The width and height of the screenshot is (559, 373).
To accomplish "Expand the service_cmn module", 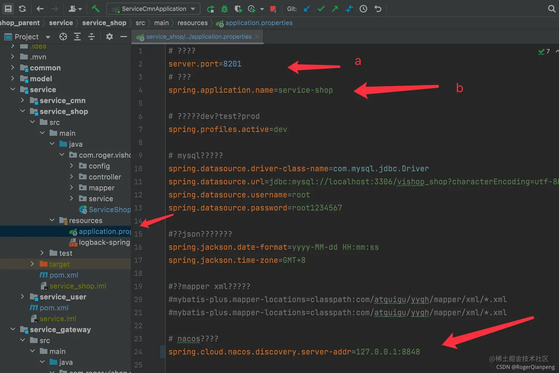I will click(x=22, y=100).
